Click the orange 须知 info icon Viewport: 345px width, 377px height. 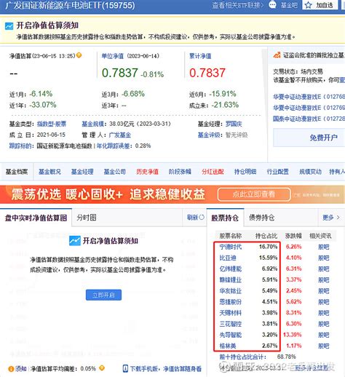click(11, 369)
